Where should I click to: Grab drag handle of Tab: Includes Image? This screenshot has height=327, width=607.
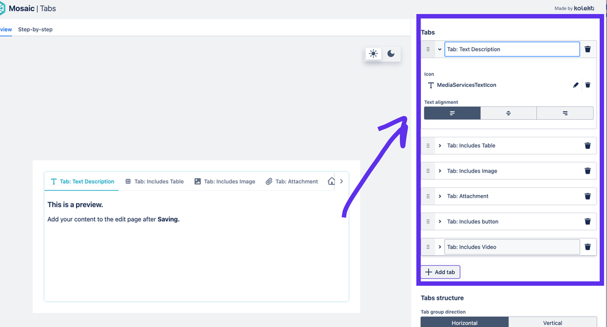point(428,171)
